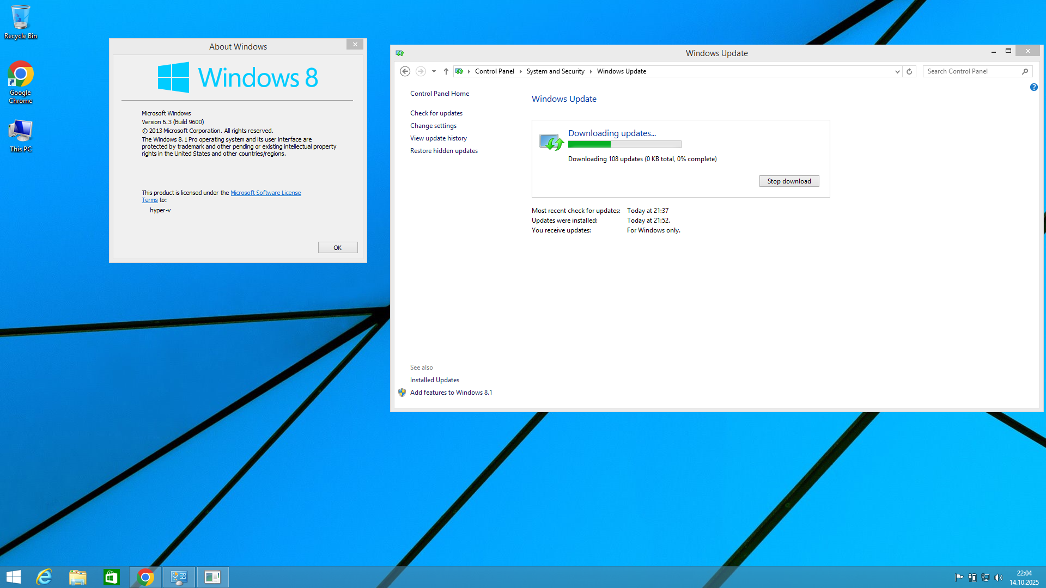
Task: Open Action Center flag in system tray
Action: 959,578
